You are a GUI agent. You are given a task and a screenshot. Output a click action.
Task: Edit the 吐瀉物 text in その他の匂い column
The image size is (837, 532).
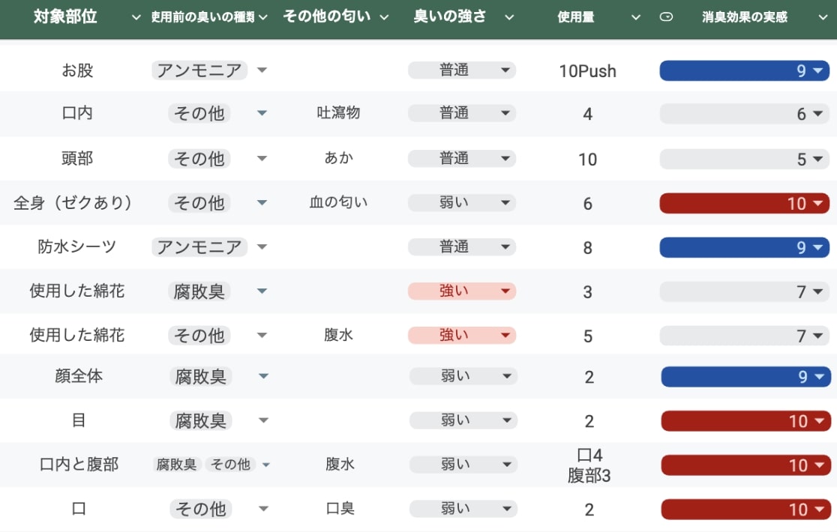[x=339, y=114]
